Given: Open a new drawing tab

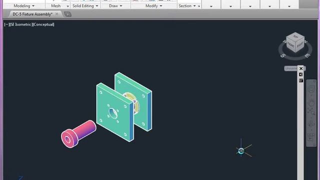Looking at the screenshot, I should click(x=67, y=14).
